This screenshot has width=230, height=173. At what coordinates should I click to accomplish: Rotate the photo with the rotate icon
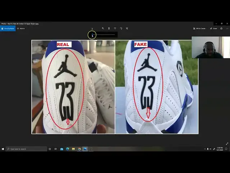point(121,28)
